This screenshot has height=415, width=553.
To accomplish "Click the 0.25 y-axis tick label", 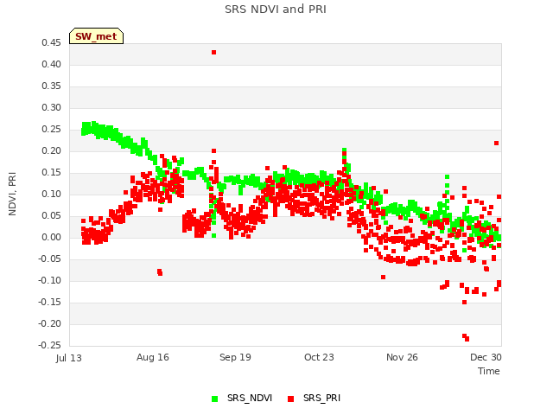I will coord(51,129).
